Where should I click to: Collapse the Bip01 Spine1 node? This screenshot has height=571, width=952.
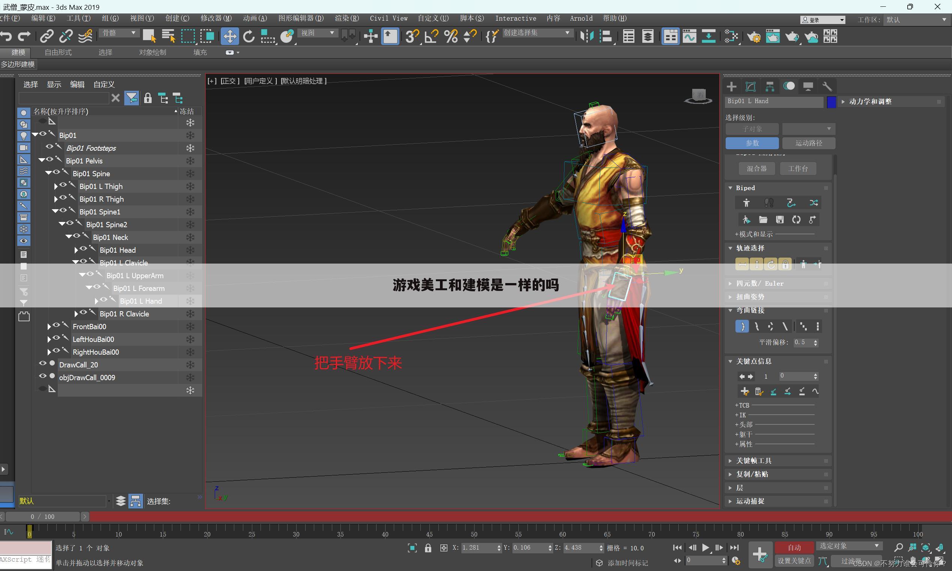click(x=55, y=211)
